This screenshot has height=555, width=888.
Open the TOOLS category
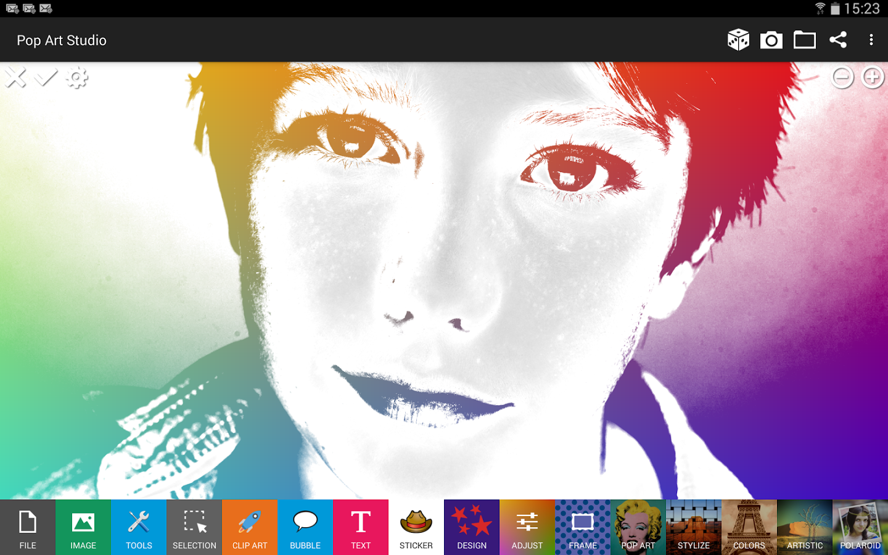point(139,527)
